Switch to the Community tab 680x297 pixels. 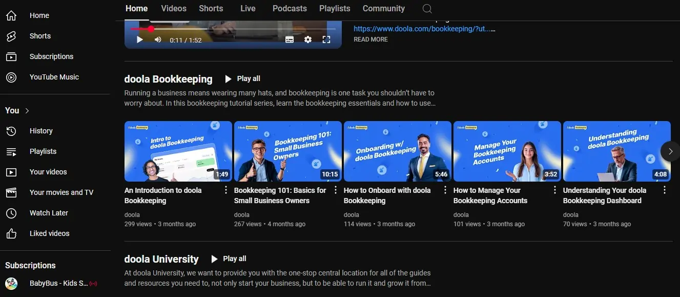[x=383, y=9]
